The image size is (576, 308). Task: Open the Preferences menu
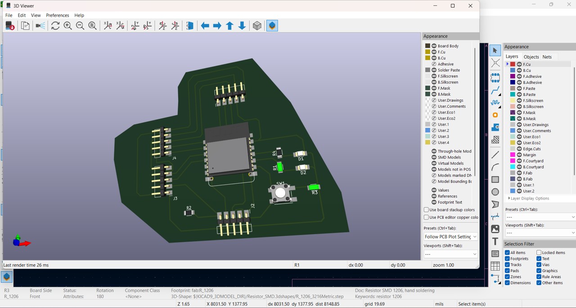coord(58,15)
